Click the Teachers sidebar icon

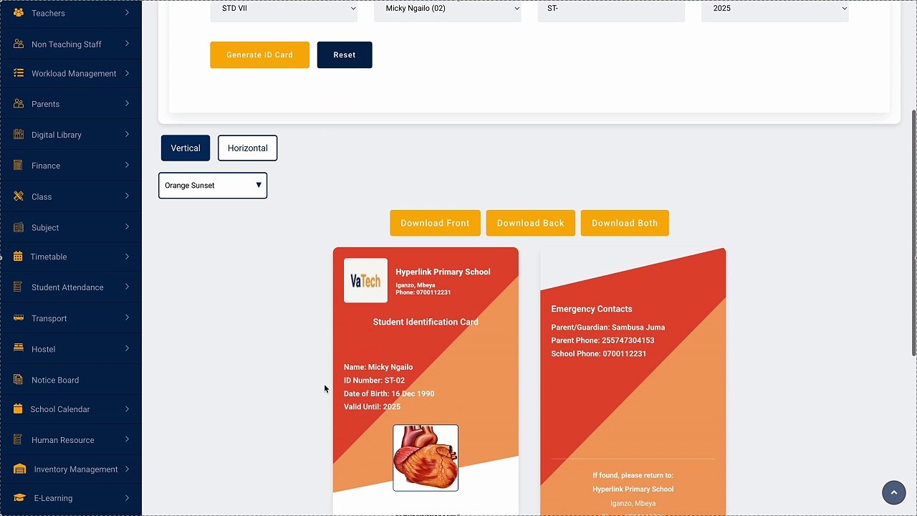coord(19,13)
